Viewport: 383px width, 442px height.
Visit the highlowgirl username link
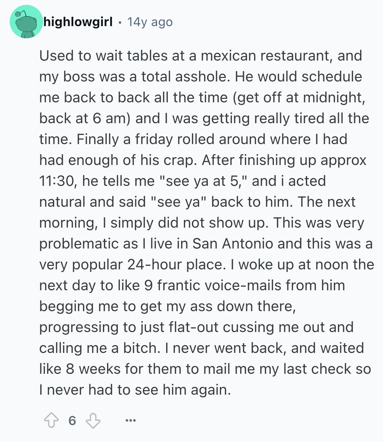point(78,22)
